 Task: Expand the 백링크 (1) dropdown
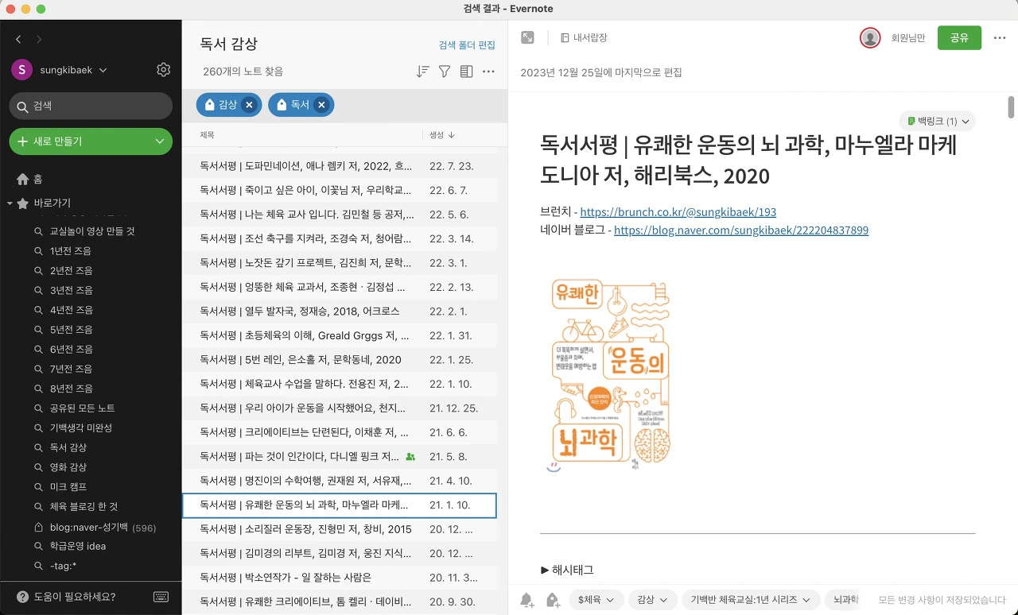(x=937, y=122)
